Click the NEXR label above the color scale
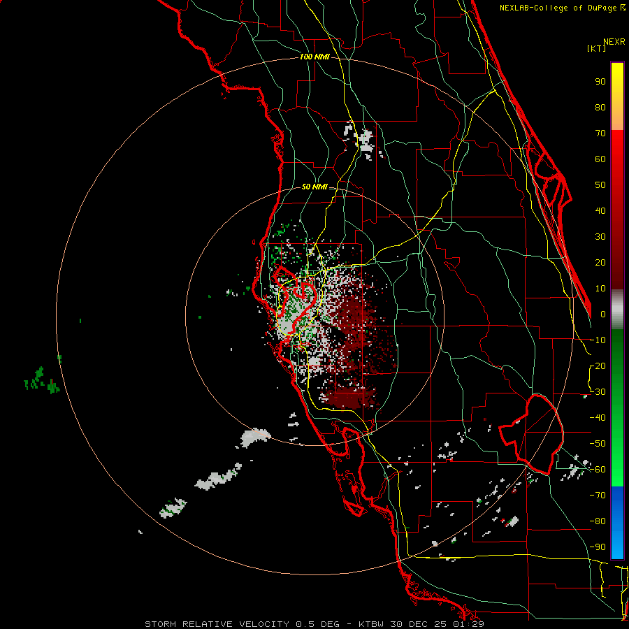This screenshot has height=629, width=629. click(x=614, y=42)
